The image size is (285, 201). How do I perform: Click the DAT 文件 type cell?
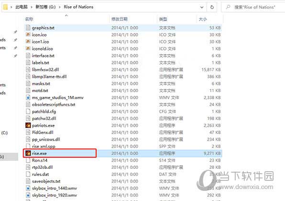[x=167, y=174]
